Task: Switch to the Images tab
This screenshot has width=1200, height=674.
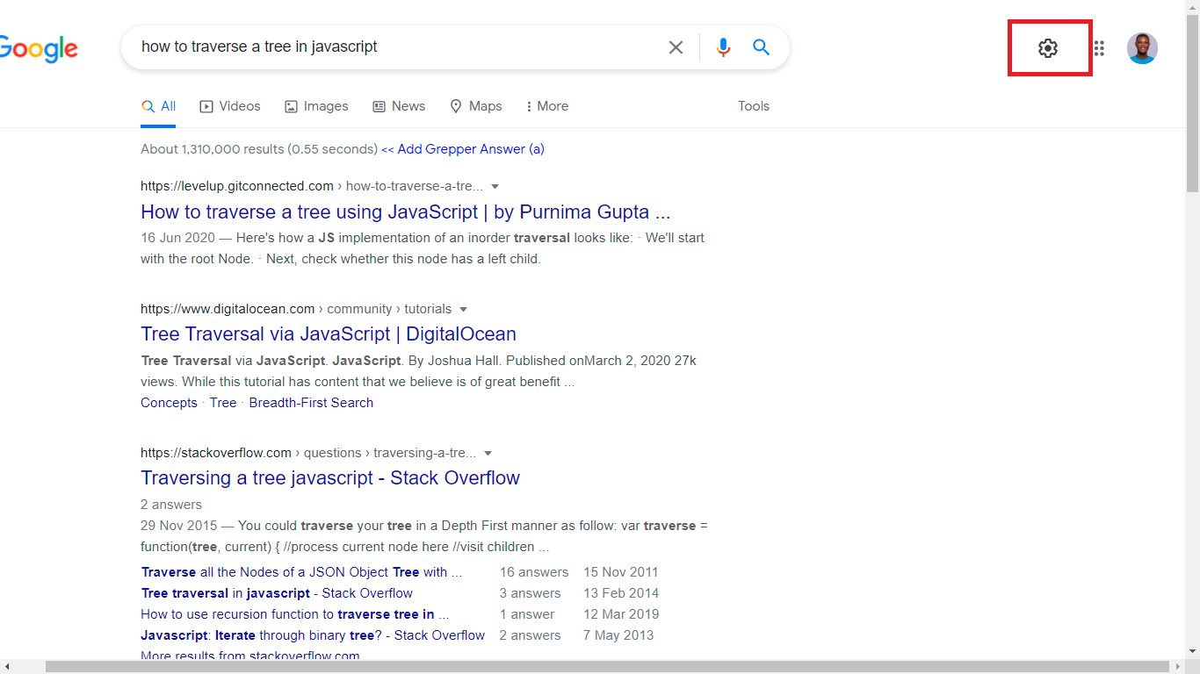Action: pos(316,106)
